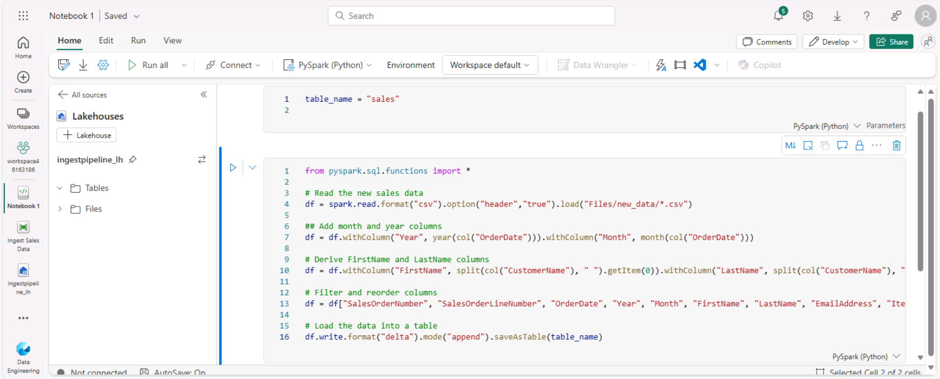Open in VS Code icon
The image size is (940, 379).
click(x=700, y=65)
